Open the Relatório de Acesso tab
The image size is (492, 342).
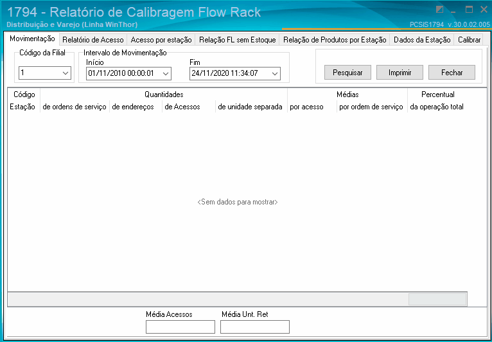click(x=93, y=40)
